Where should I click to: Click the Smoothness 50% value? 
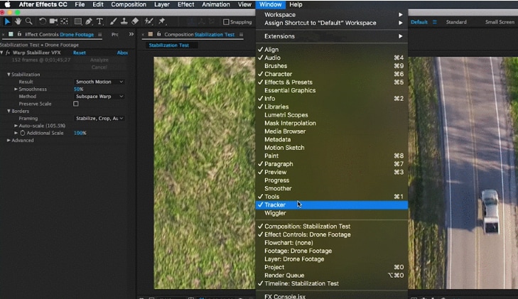click(x=78, y=89)
